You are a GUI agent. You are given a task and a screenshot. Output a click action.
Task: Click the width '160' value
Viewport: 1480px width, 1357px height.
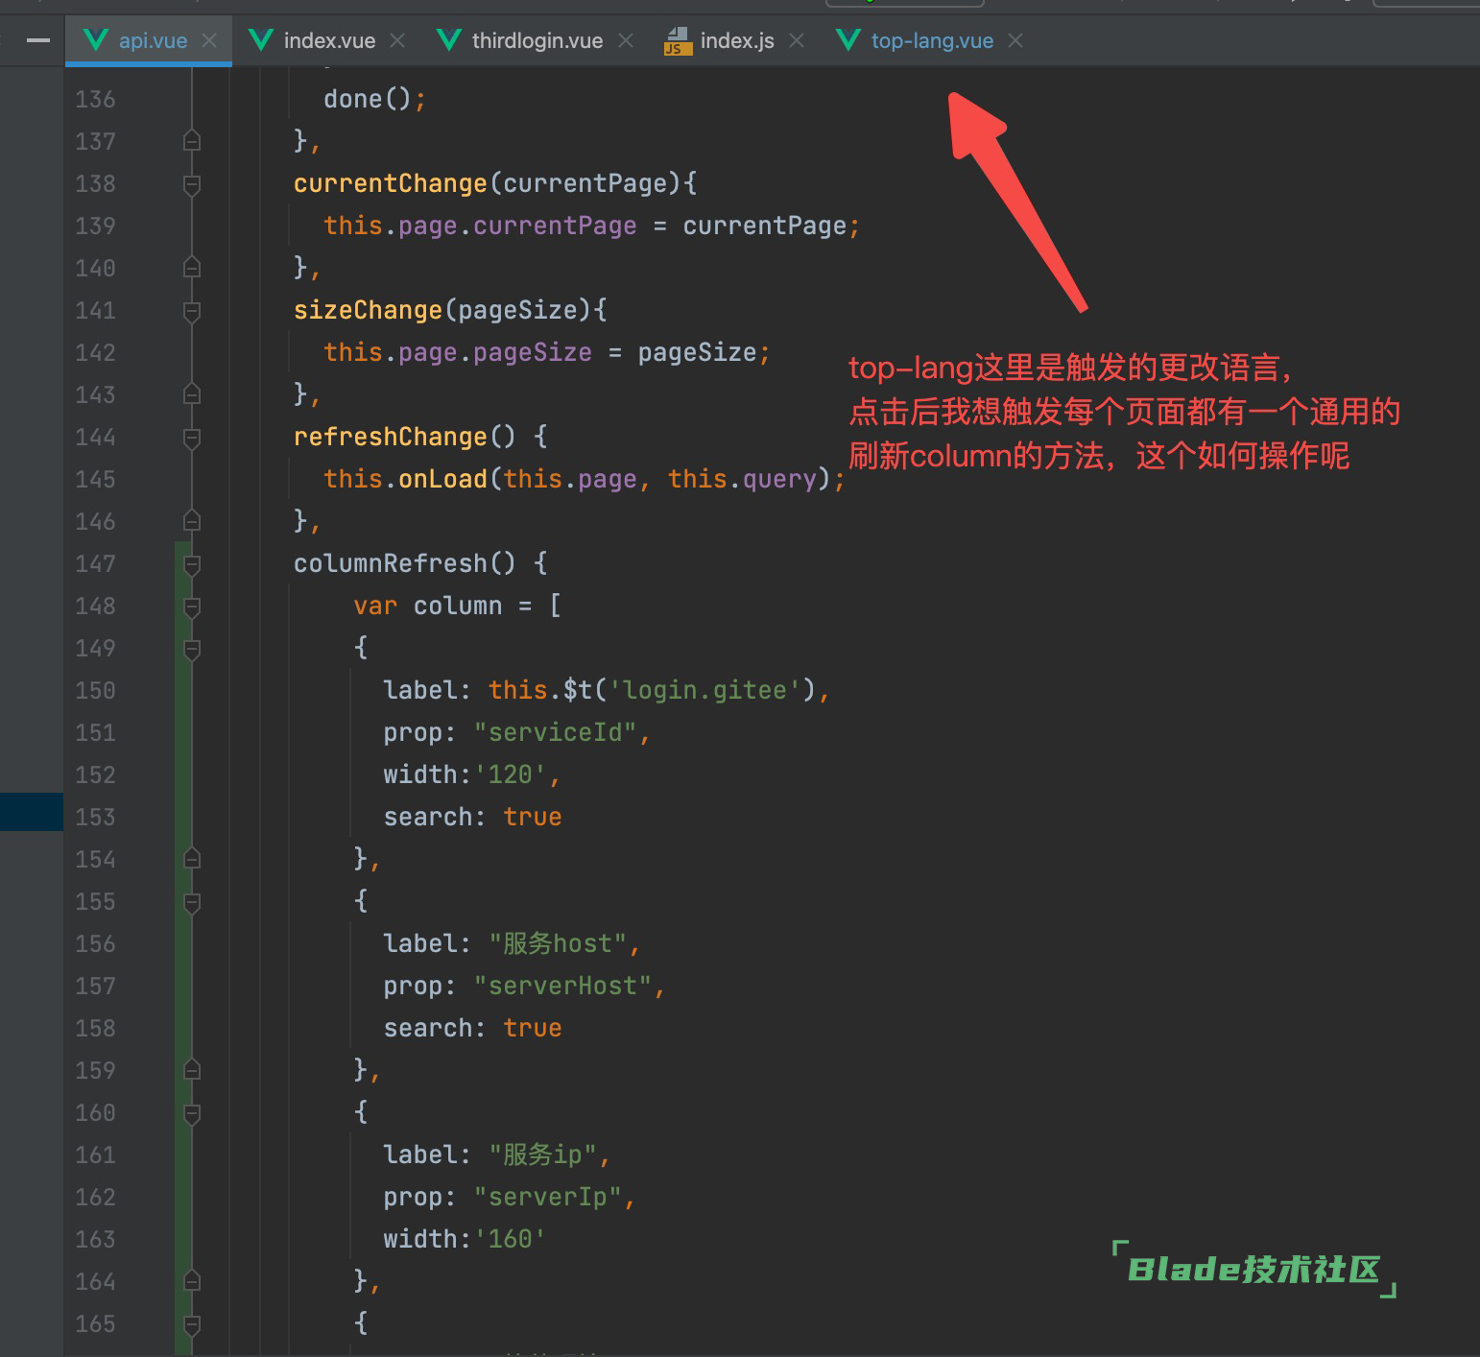[x=511, y=1239]
